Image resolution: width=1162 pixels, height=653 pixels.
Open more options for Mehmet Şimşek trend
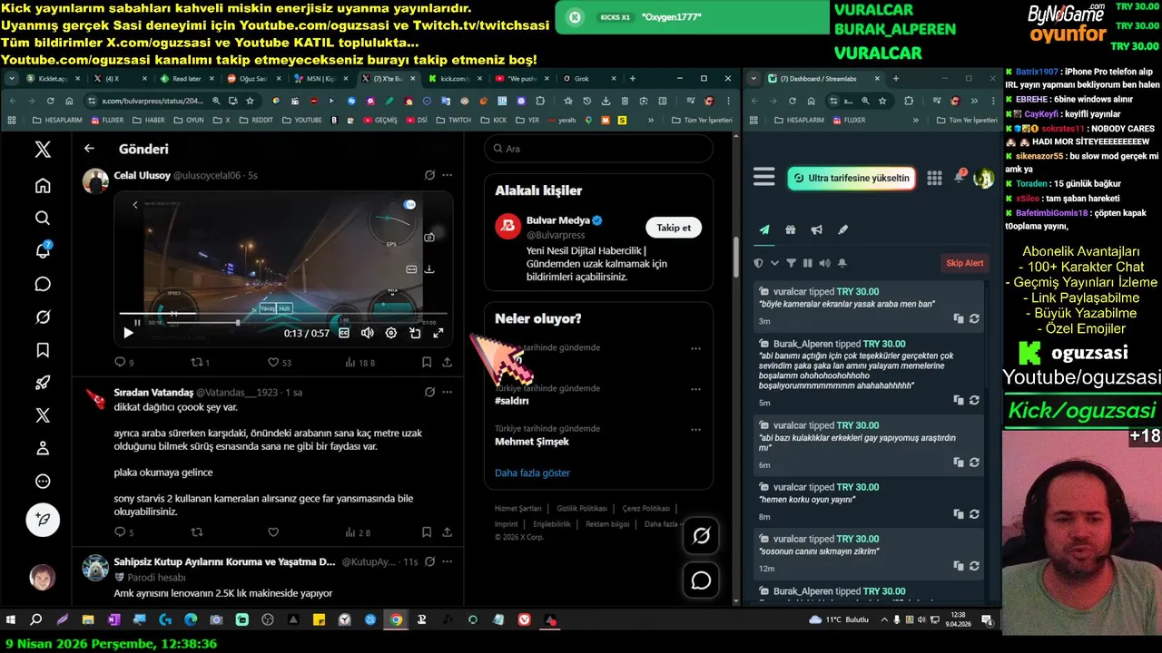click(695, 430)
